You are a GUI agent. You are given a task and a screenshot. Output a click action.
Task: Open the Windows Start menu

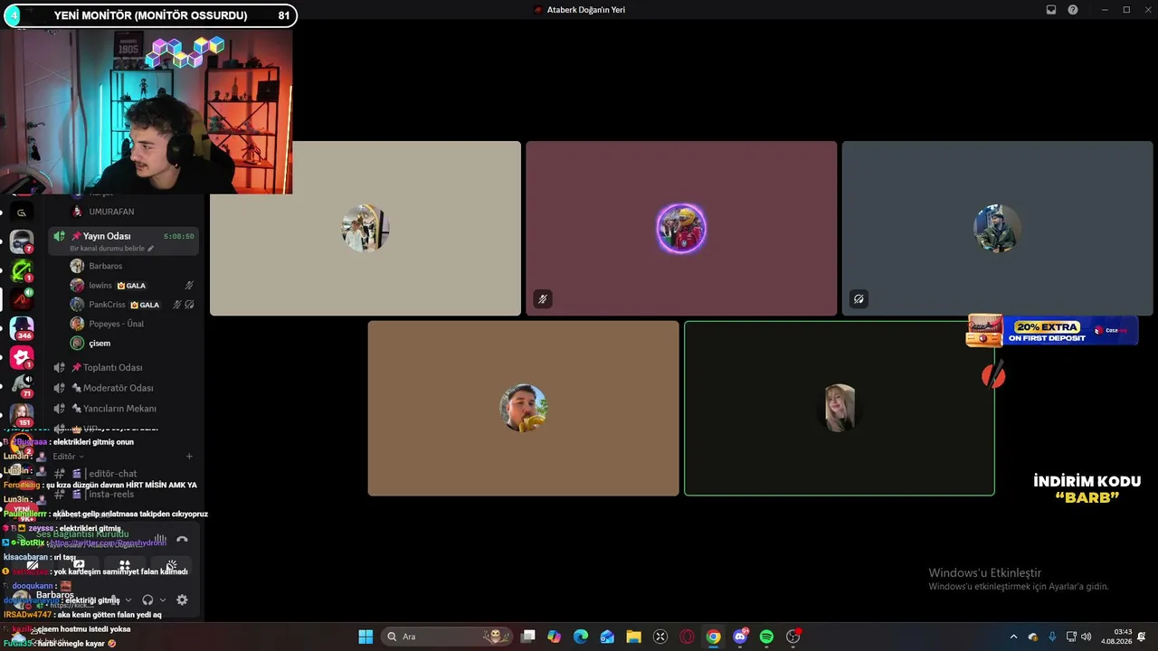(365, 637)
